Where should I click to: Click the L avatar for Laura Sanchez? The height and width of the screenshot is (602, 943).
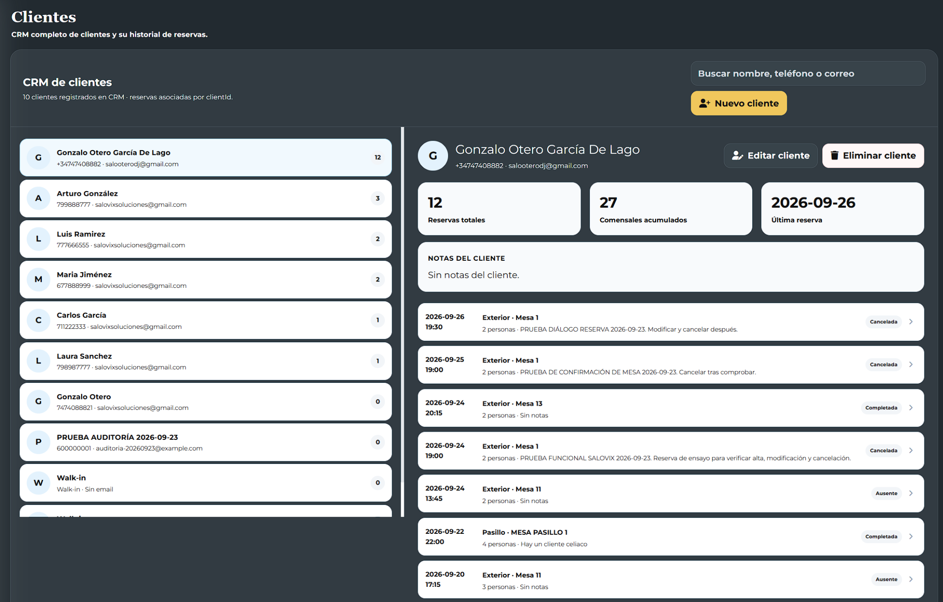38,361
